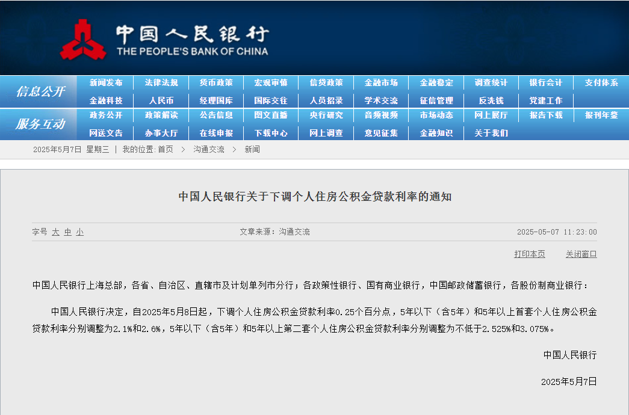This screenshot has width=629, height=415.
Task: Click 关闭窗口 link
Action: pyautogui.click(x=581, y=254)
